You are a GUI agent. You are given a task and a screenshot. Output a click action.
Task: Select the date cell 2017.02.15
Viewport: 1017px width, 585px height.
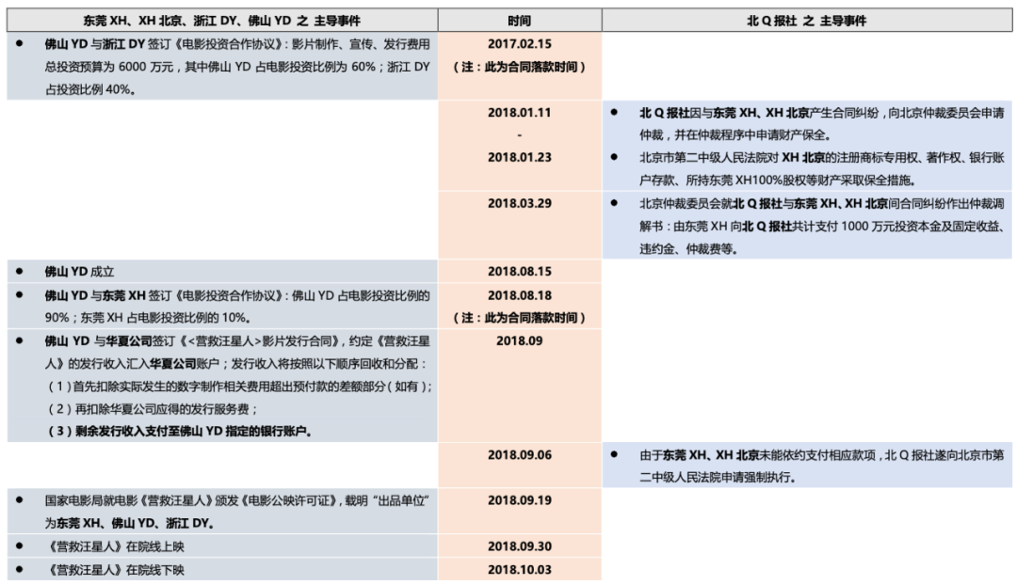pyautogui.click(x=520, y=44)
